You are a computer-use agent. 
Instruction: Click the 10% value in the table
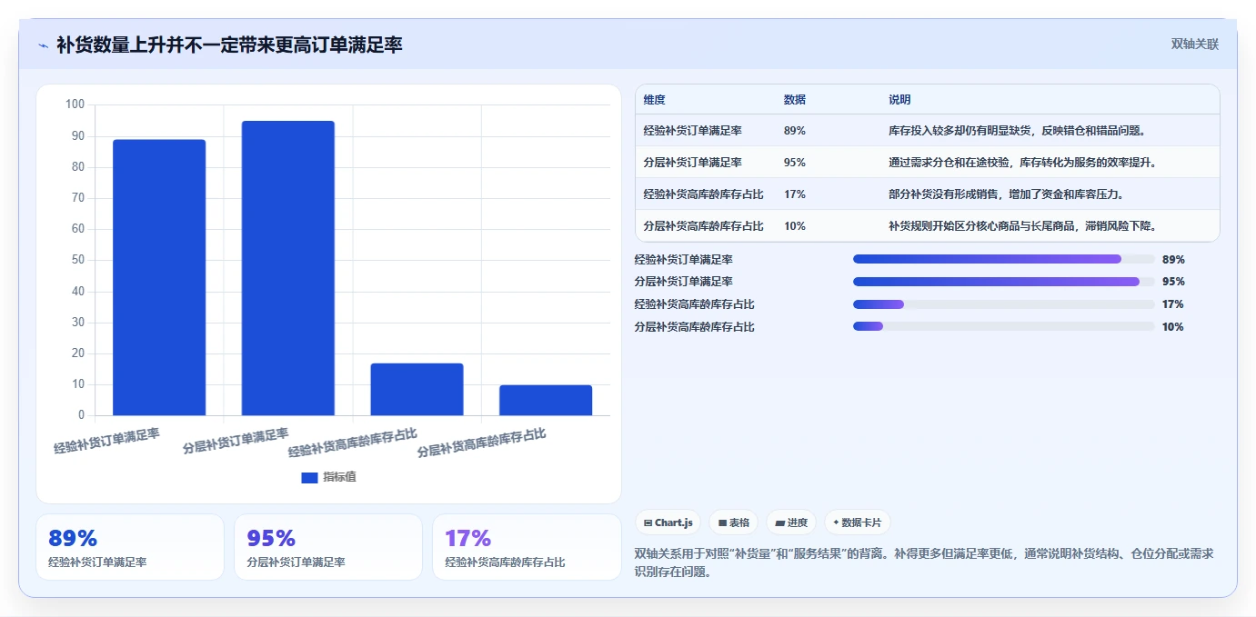794,226
